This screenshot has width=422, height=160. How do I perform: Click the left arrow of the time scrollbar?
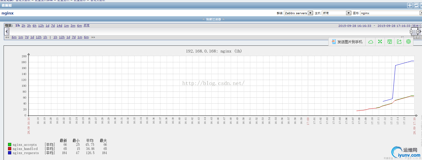click(7, 31)
